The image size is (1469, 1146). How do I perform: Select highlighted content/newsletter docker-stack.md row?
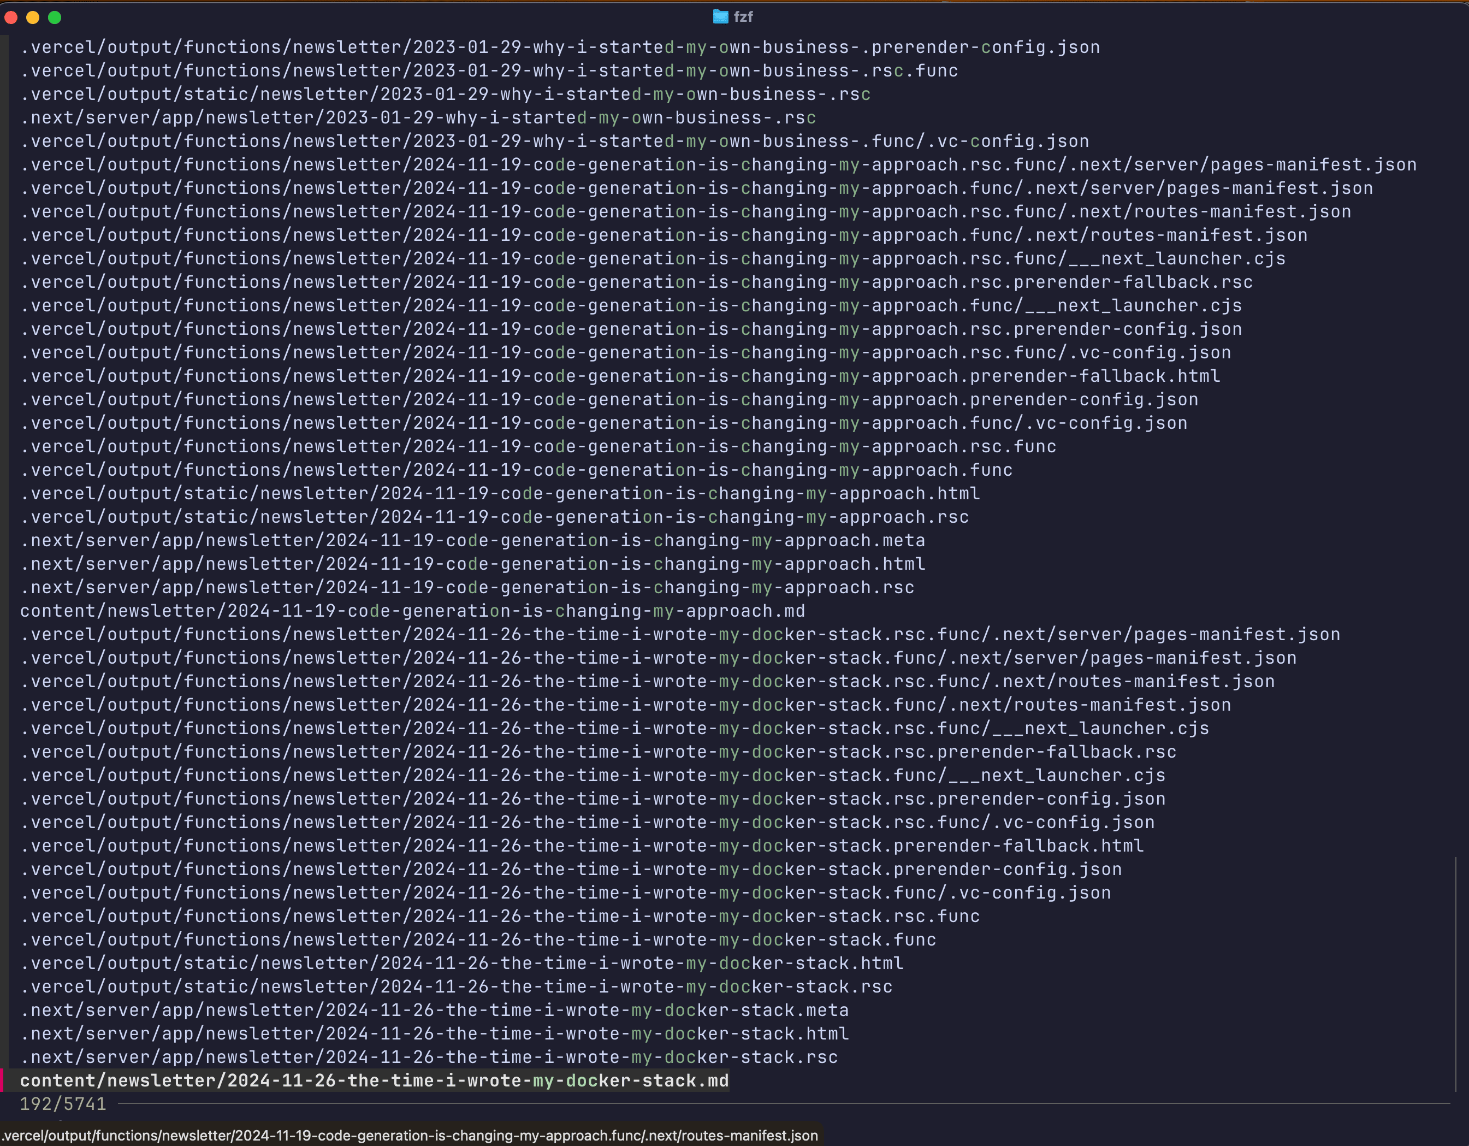click(x=375, y=1081)
